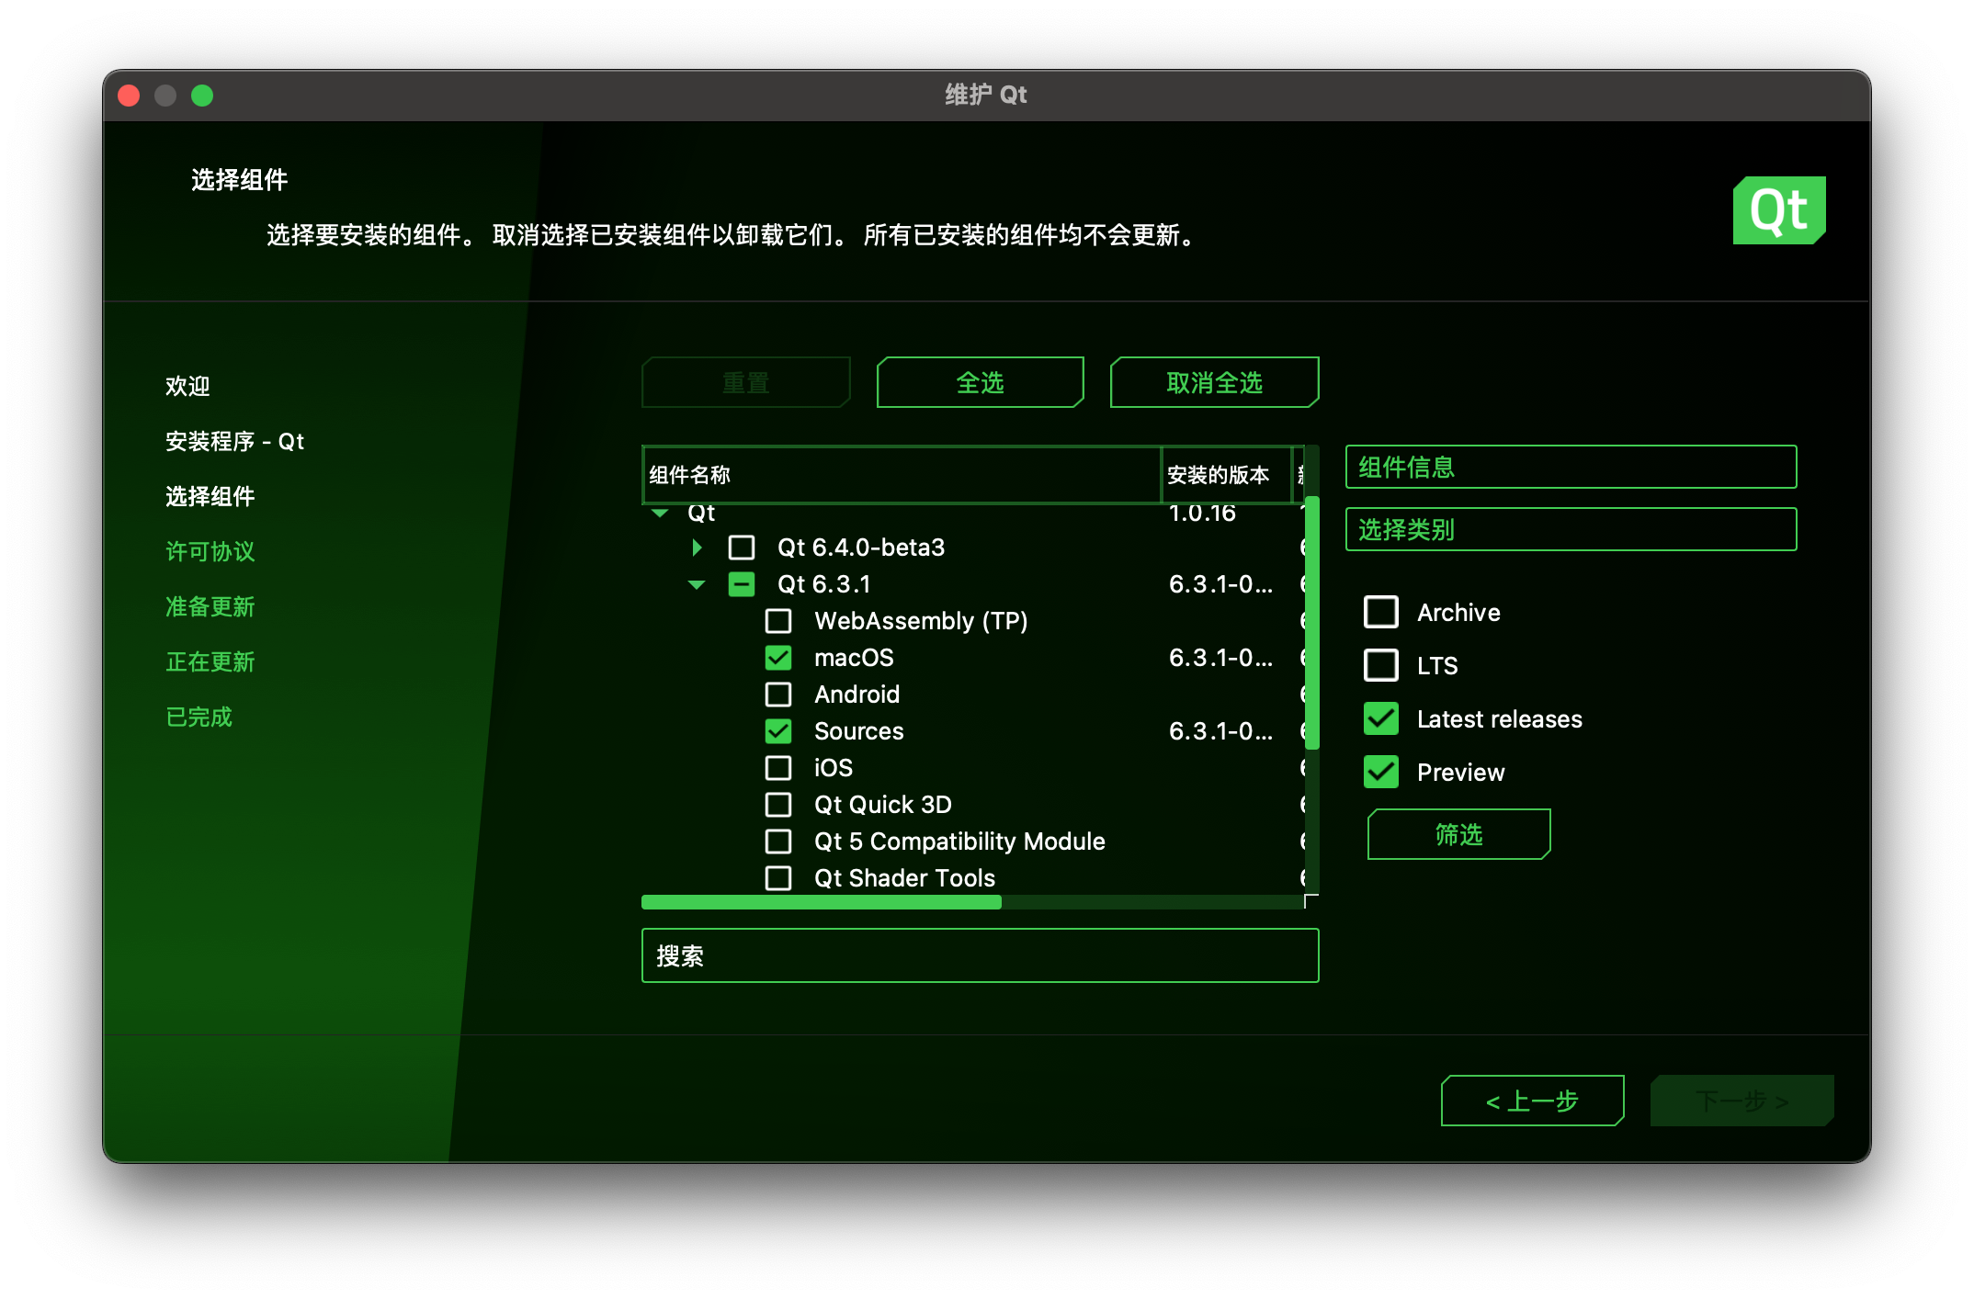Screen dimensions: 1974x1299
Task: Click the vertical scrollbar of component list
Action: click(x=1312, y=623)
